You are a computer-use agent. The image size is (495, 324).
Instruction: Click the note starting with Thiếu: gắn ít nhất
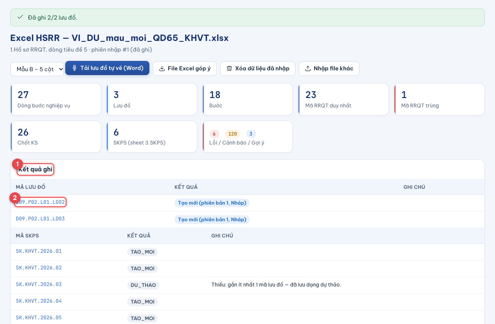[276, 284]
